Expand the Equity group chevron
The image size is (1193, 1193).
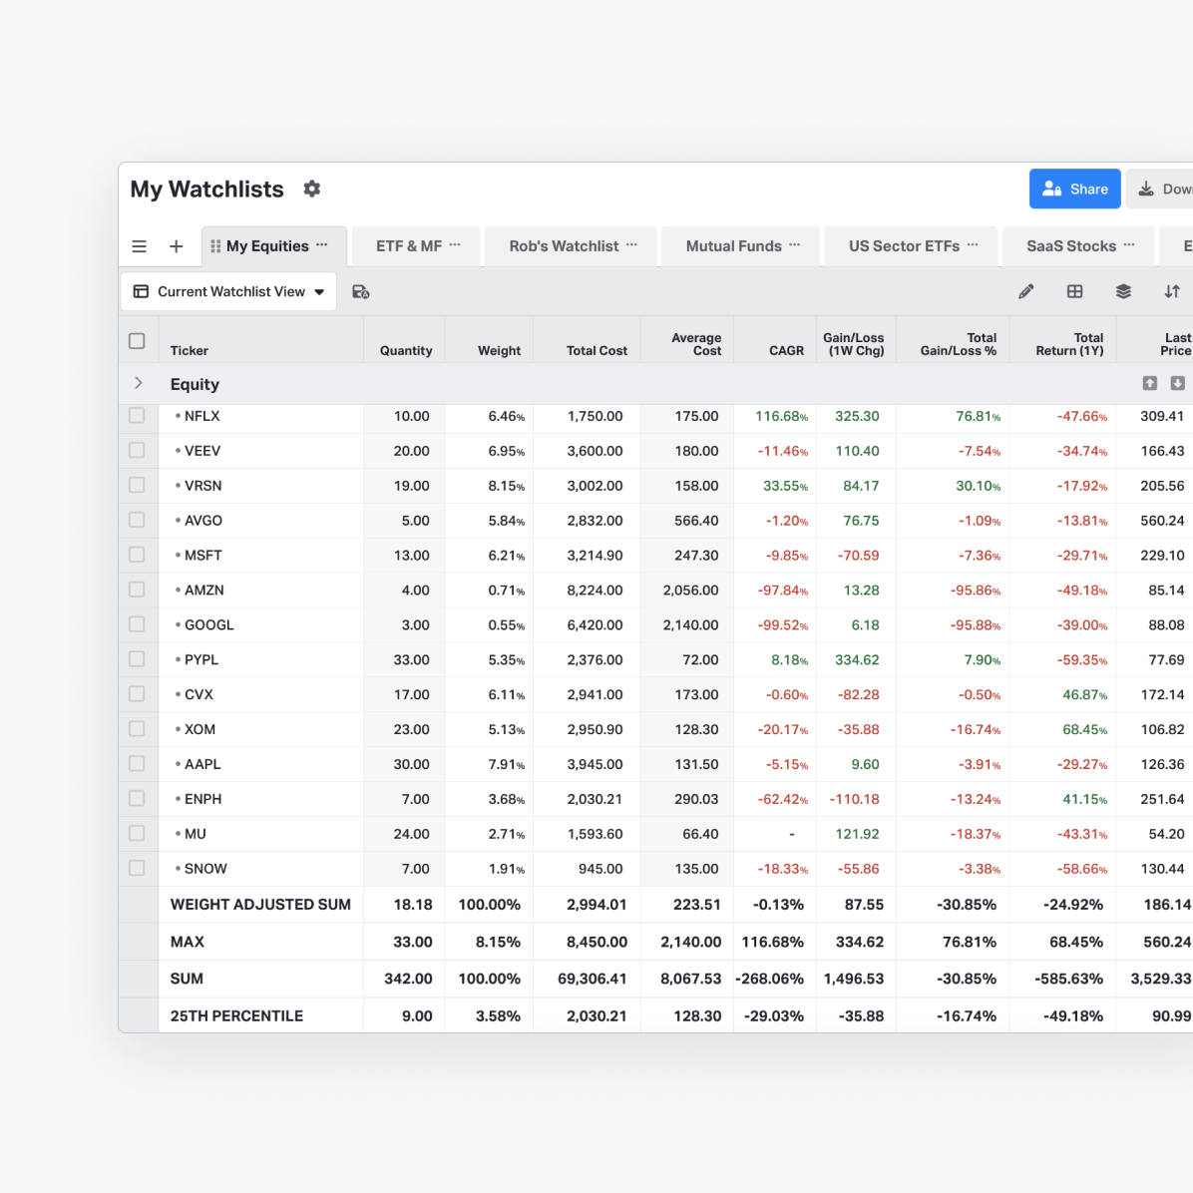(139, 383)
